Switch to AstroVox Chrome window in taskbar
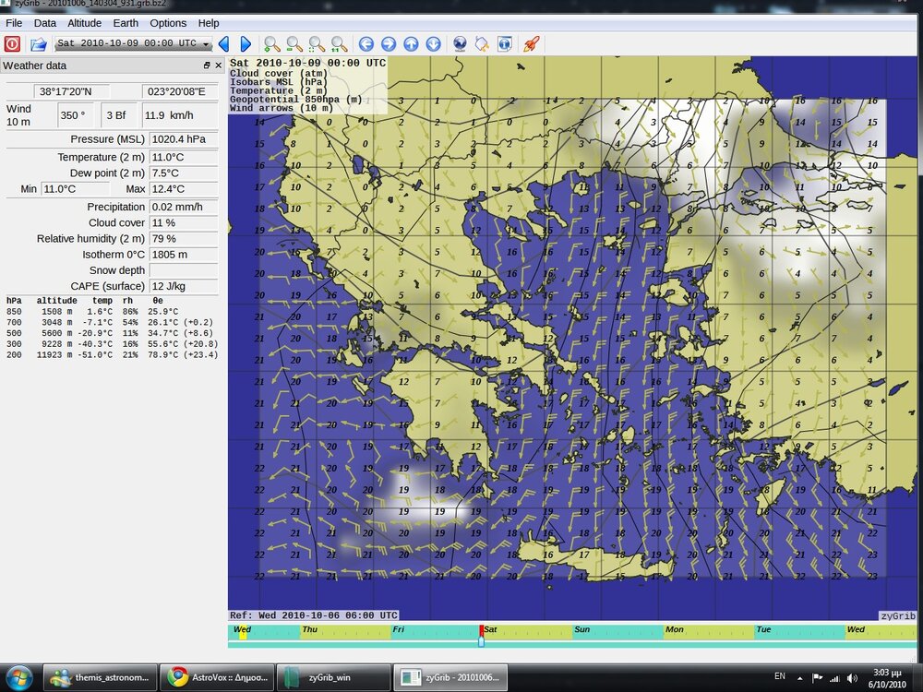923x692 pixels. click(217, 678)
